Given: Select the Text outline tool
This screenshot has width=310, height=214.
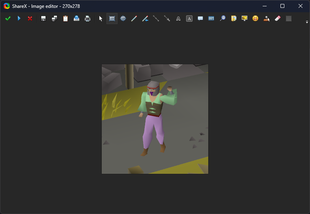Looking at the screenshot, I should click(x=178, y=19).
